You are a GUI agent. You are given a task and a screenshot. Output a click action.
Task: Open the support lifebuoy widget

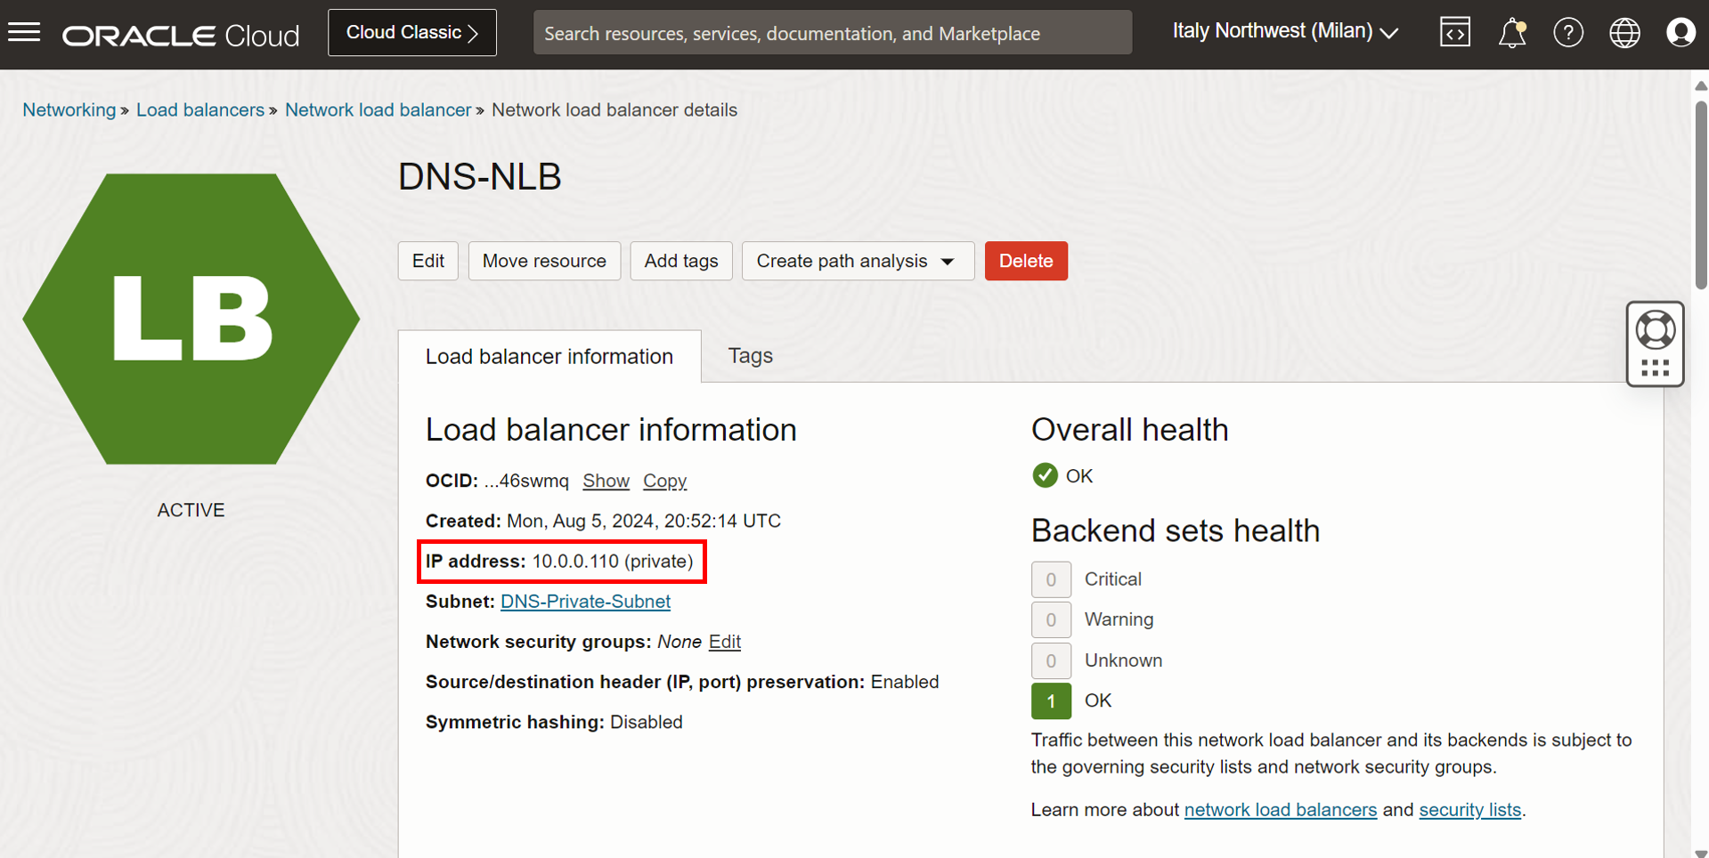pos(1655,344)
